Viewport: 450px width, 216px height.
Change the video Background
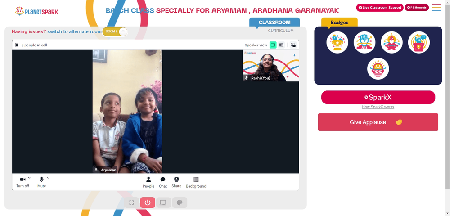[196, 182]
